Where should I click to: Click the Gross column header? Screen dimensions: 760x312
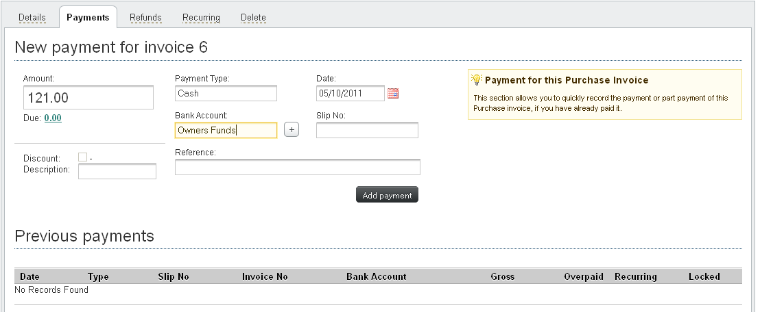(x=503, y=277)
